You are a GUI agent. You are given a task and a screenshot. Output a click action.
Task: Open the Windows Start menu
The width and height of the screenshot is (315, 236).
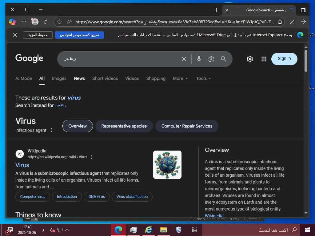click(x=307, y=230)
